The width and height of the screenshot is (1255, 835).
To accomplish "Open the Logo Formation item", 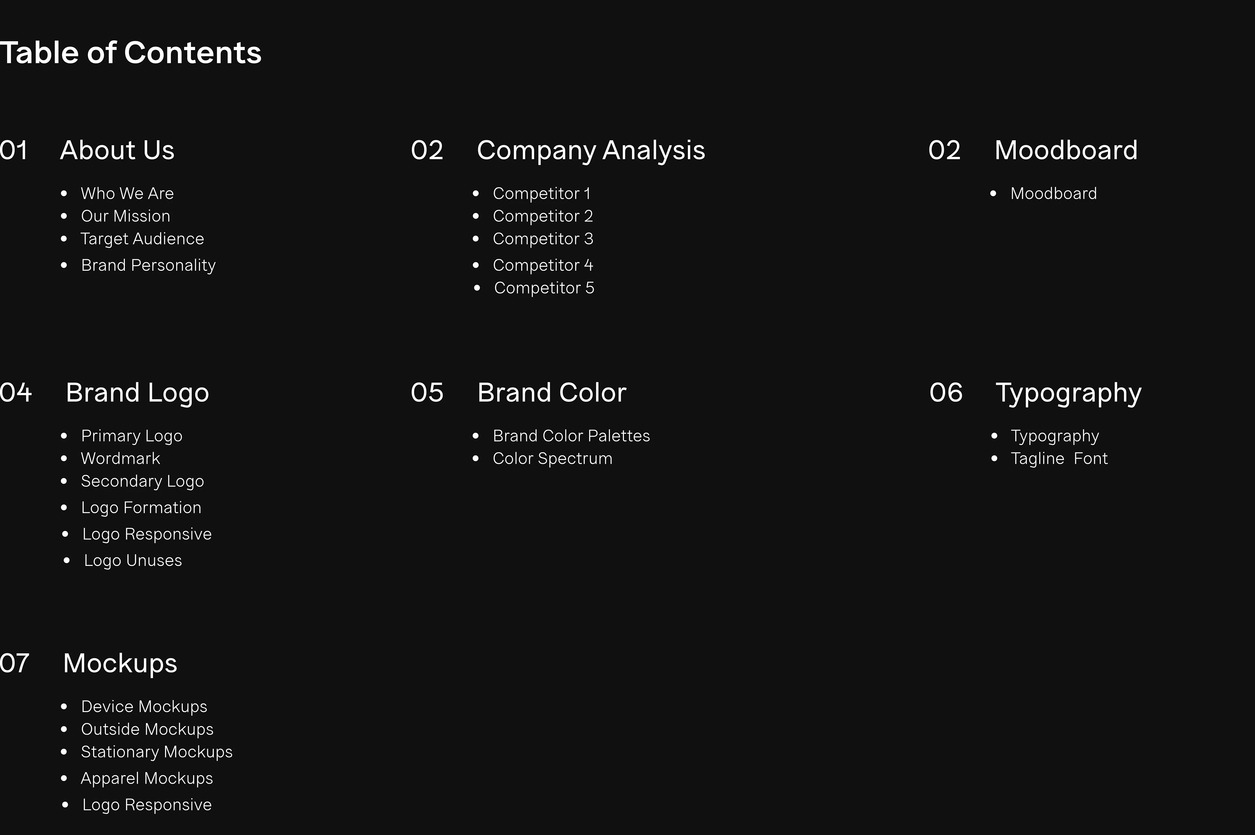I will tap(141, 508).
